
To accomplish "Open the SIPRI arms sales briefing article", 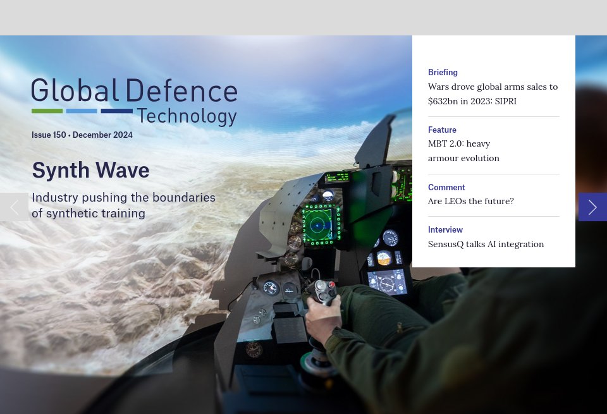I will pyautogui.click(x=493, y=94).
